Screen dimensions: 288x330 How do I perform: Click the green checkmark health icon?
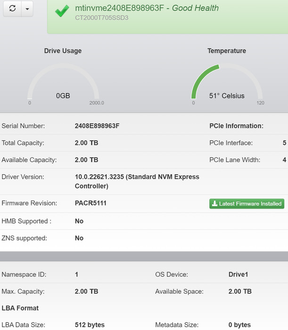pos(62,12)
